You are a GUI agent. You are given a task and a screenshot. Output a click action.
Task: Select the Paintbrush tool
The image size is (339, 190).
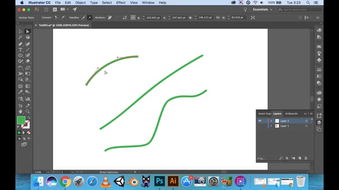click(28, 55)
